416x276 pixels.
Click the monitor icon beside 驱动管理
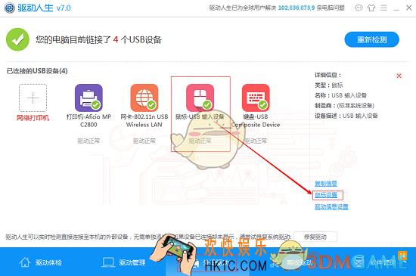(x=108, y=262)
